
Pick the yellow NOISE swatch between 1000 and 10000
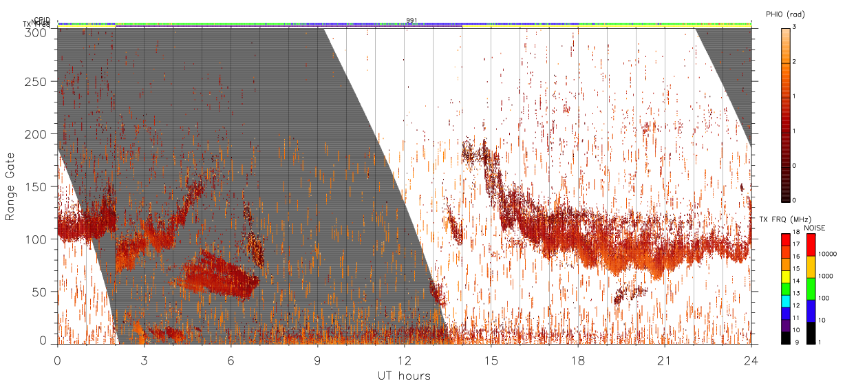pyautogui.click(x=811, y=267)
